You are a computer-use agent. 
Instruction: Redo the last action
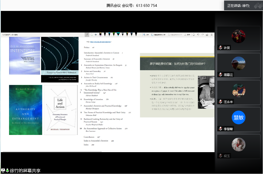point(202,35)
